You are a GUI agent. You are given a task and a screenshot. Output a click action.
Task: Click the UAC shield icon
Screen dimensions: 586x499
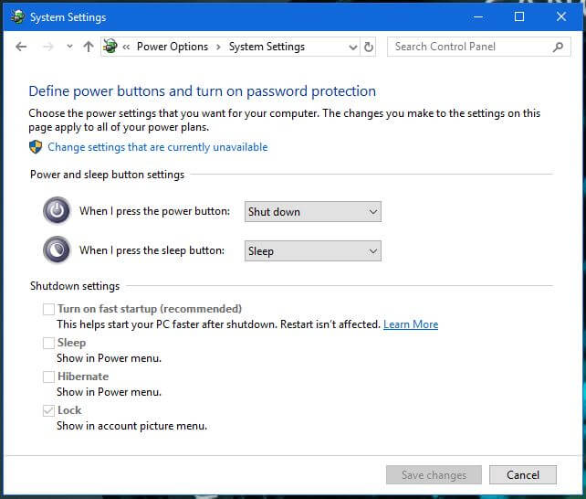tap(36, 147)
